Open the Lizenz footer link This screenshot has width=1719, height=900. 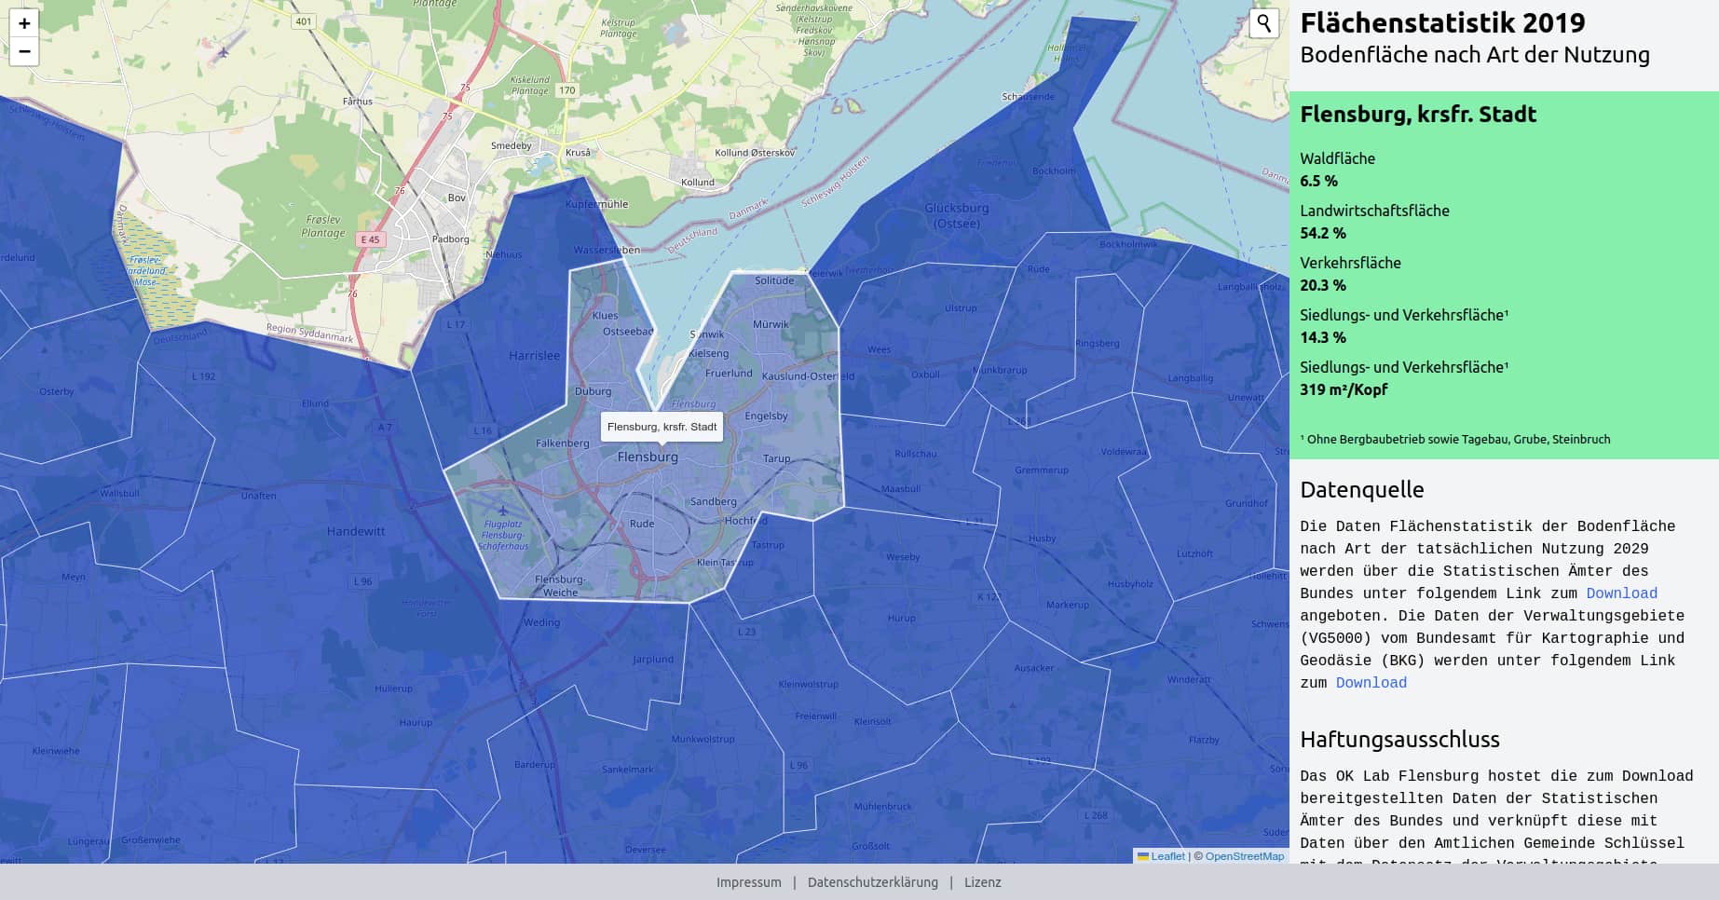coord(982,882)
